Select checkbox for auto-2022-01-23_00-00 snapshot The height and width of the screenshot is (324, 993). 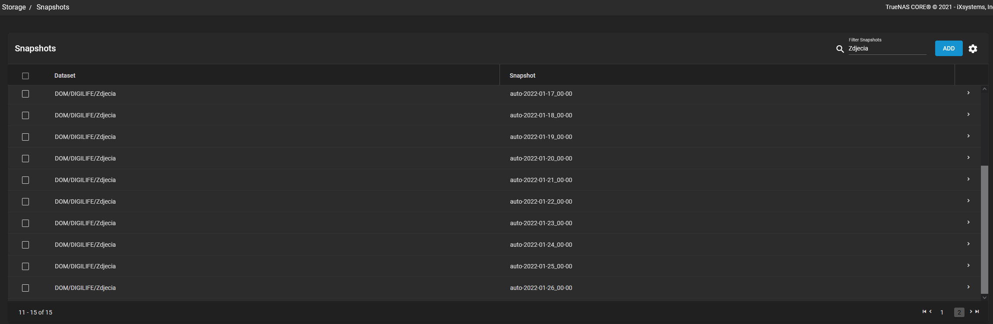(x=25, y=223)
